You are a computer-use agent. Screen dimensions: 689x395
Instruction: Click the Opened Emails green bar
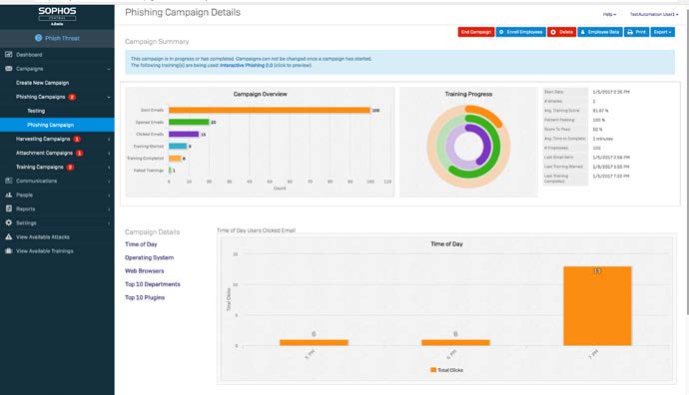[189, 122]
